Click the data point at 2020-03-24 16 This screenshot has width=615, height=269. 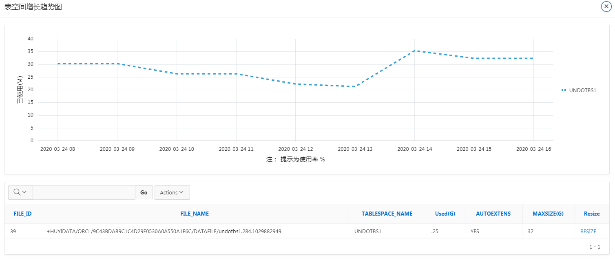(x=533, y=58)
